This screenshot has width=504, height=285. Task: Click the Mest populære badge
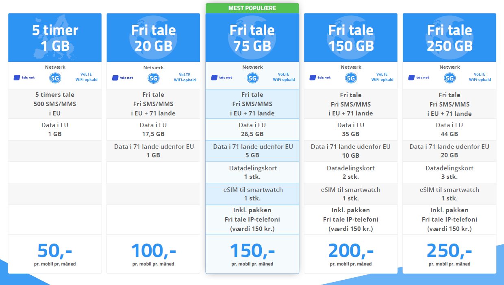252,8
